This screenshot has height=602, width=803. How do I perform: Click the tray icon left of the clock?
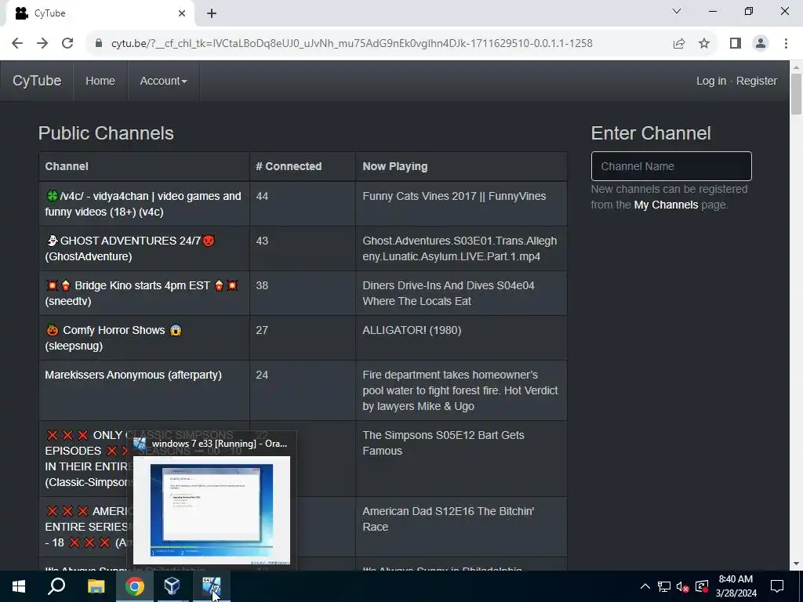click(x=702, y=586)
